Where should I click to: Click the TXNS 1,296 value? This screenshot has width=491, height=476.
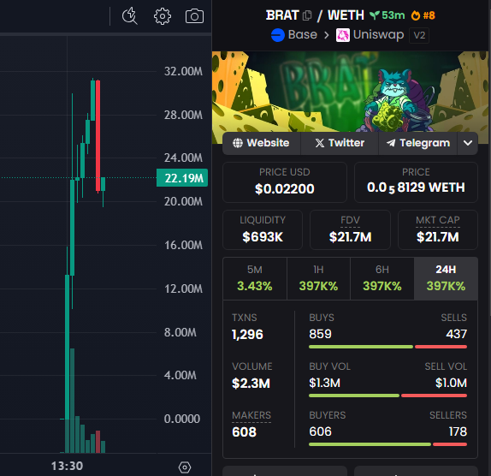pyautogui.click(x=247, y=335)
